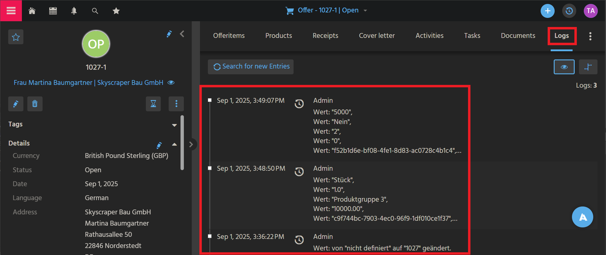
Task: Click the offer number 1027-1 text
Action: [x=96, y=67]
